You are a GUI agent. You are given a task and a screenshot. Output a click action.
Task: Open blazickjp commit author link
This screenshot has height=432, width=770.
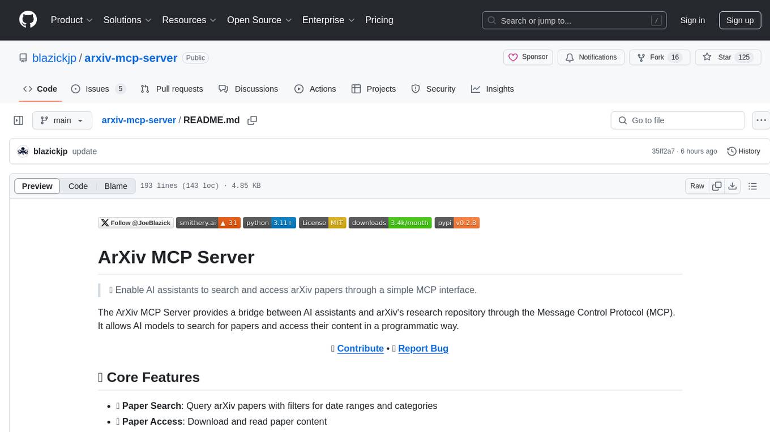pos(50,152)
